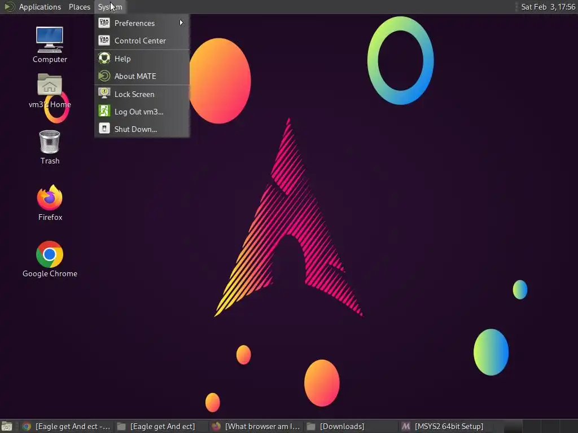578x433 pixels.
Task: Click the About MATE logo icon
Action: pos(104,76)
